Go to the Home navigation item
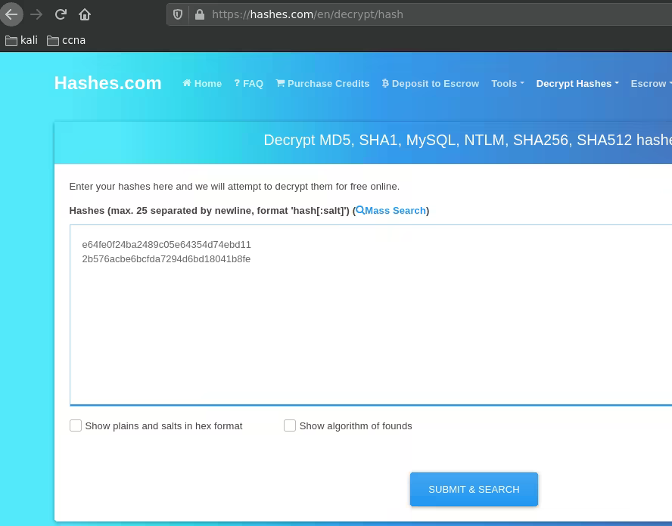The width and height of the screenshot is (672, 526). tap(202, 83)
